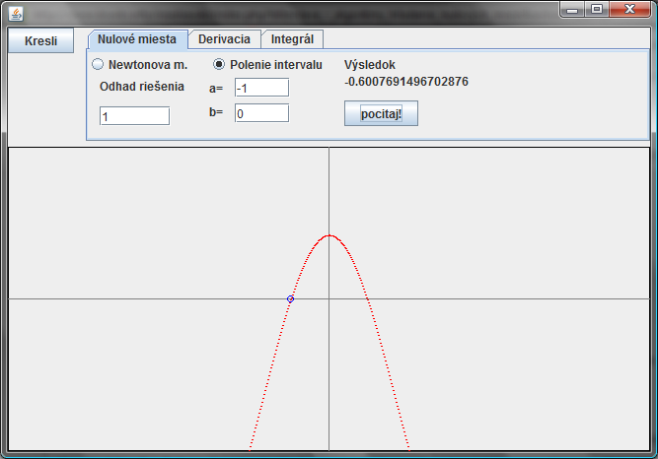Viewport: 658px width, 459px height.
Task: Click the Kresli draw button
Action: [x=40, y=40]
